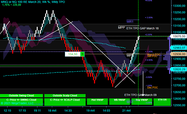
Task: Click the + 3.00% weekly percent label
Action: [149, 18]
